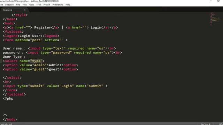Open the Preferences menu

pos(58,5)
